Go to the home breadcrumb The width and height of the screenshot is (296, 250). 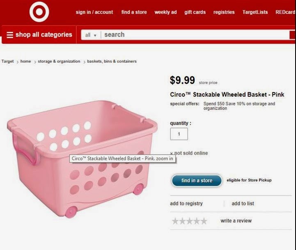pos(25,61)
